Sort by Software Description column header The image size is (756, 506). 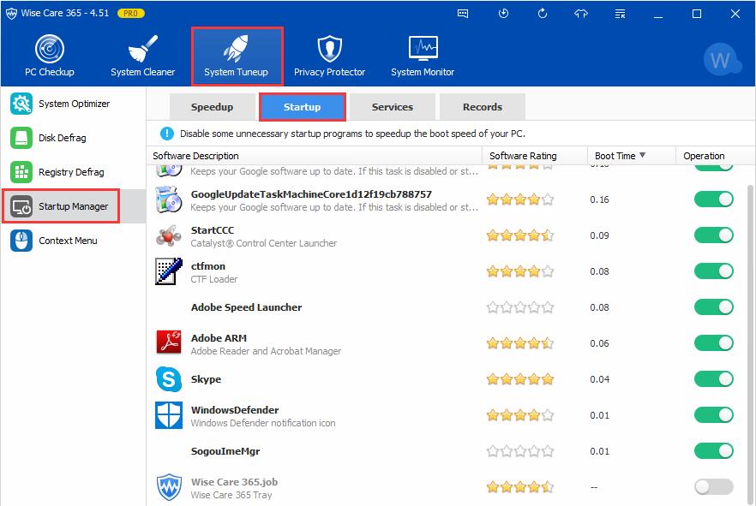coord(314,156)
